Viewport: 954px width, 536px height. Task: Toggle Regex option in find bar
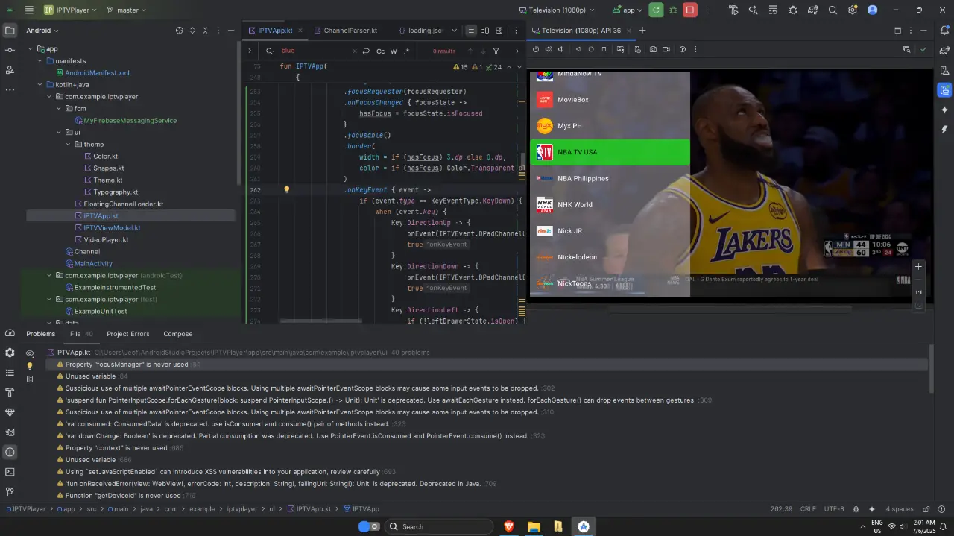406,51
